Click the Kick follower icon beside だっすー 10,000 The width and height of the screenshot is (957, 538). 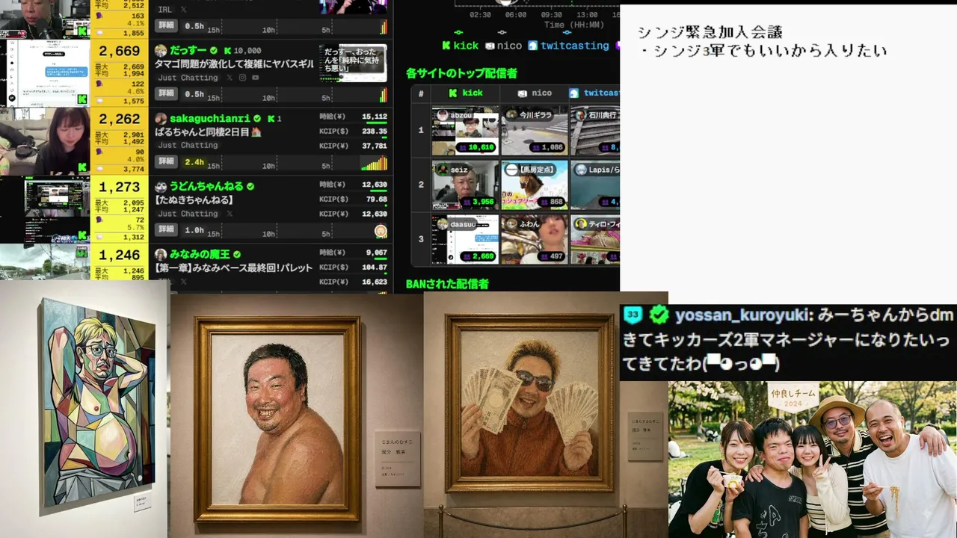227,51
